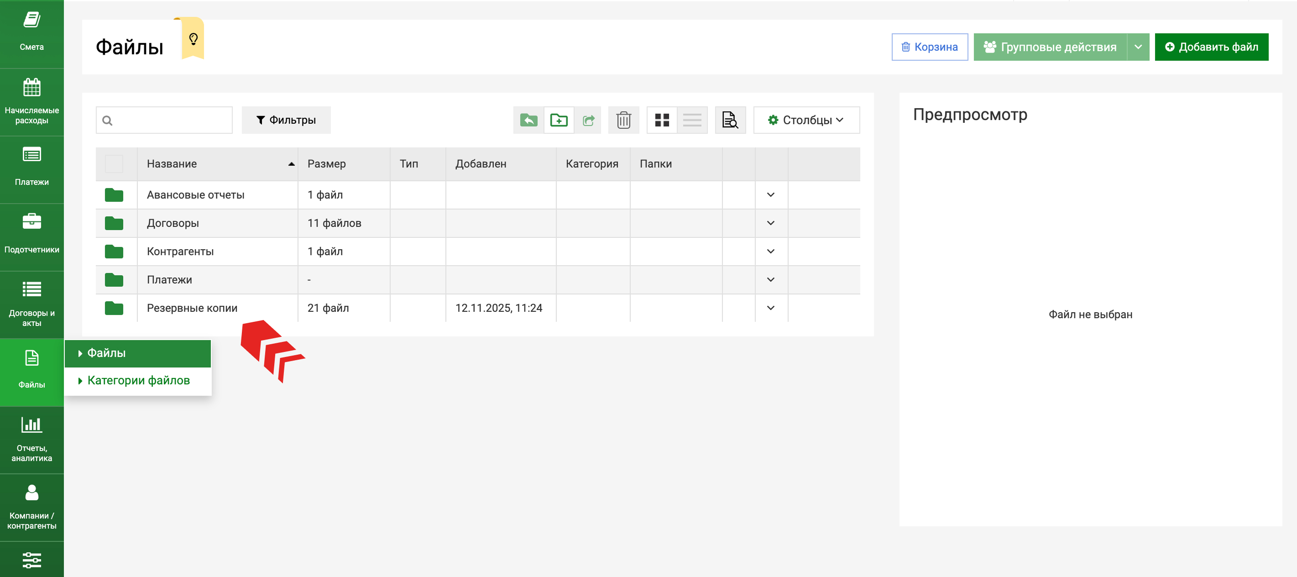Tick the select-all checkbox in header
Viewport: 1297px width, 577px height.
(x=114, y=164)
